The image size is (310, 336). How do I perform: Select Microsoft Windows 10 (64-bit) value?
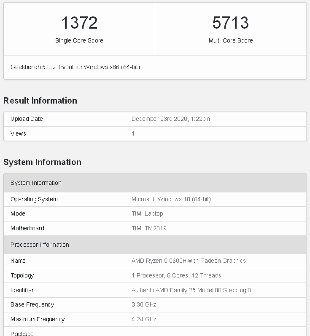pos(171,199)
